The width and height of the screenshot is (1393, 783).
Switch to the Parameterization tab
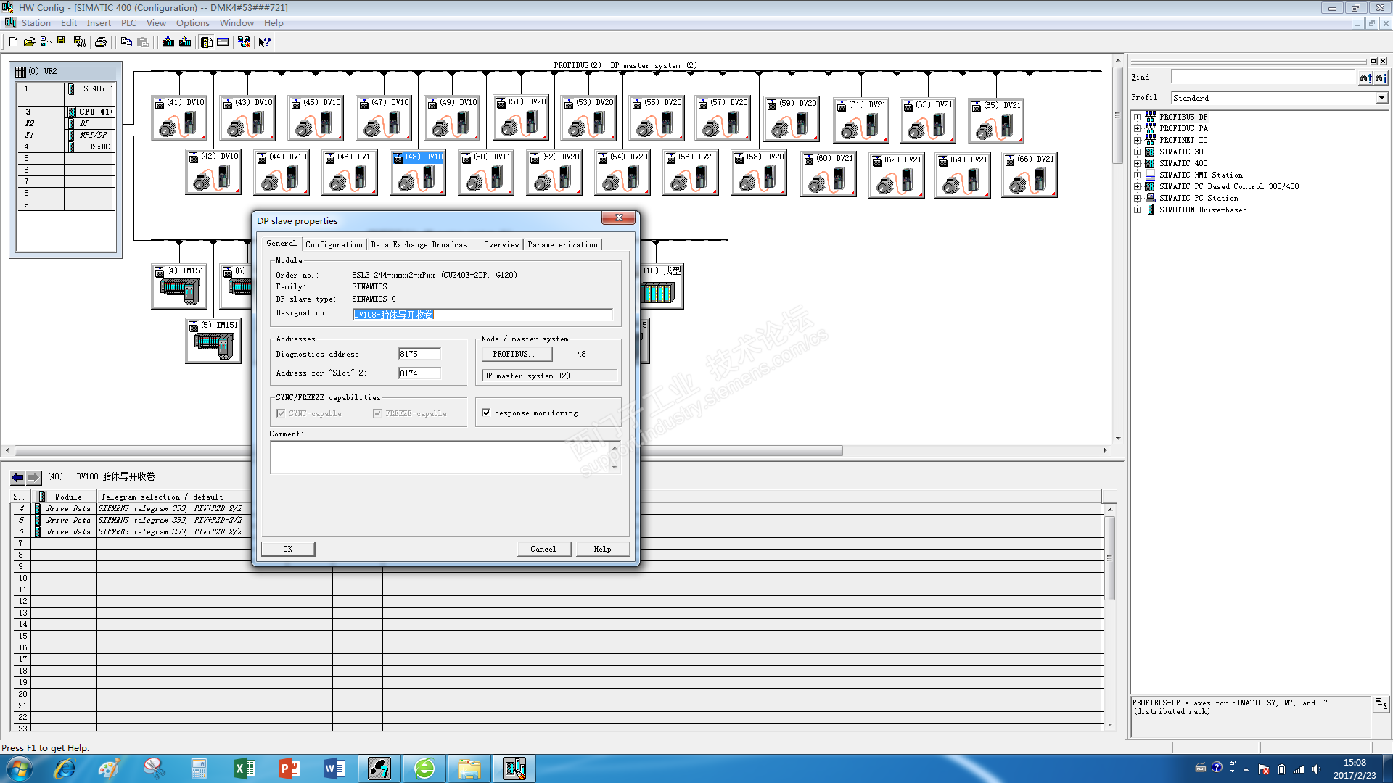click(x=562, y=244)
